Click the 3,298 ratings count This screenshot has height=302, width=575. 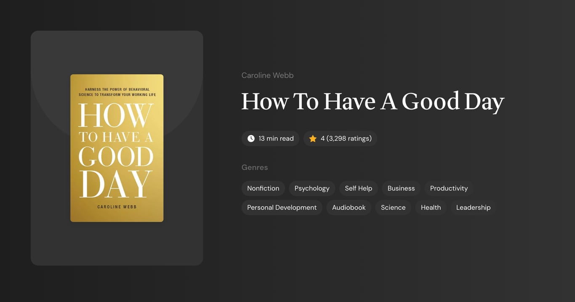(349, 138)
